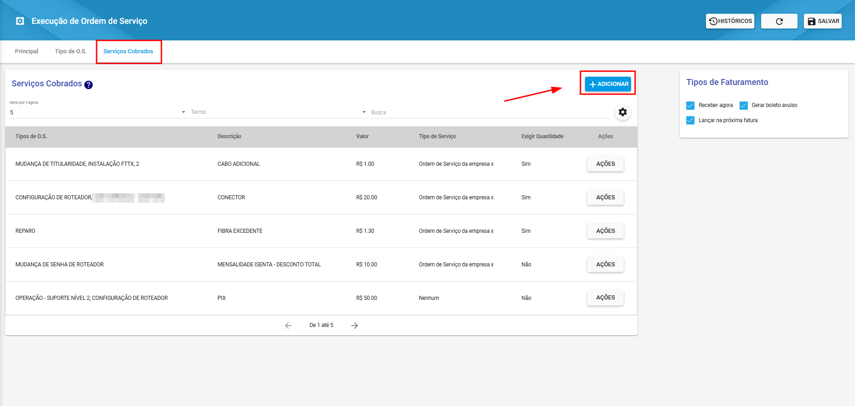Toggle the Gerar boleto avulso checkbox
Viewport: 855px width, 406px height.
pos(744,106)
